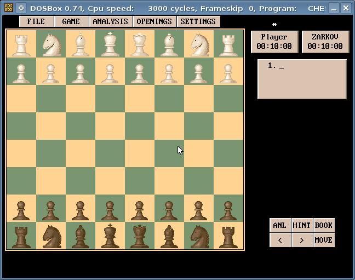Select the white king piece
This screenshot has width=355, height=280.
pos(110,44)
